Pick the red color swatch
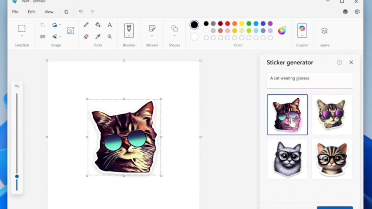Screen dimensions: 372x209 pos(227,24)
